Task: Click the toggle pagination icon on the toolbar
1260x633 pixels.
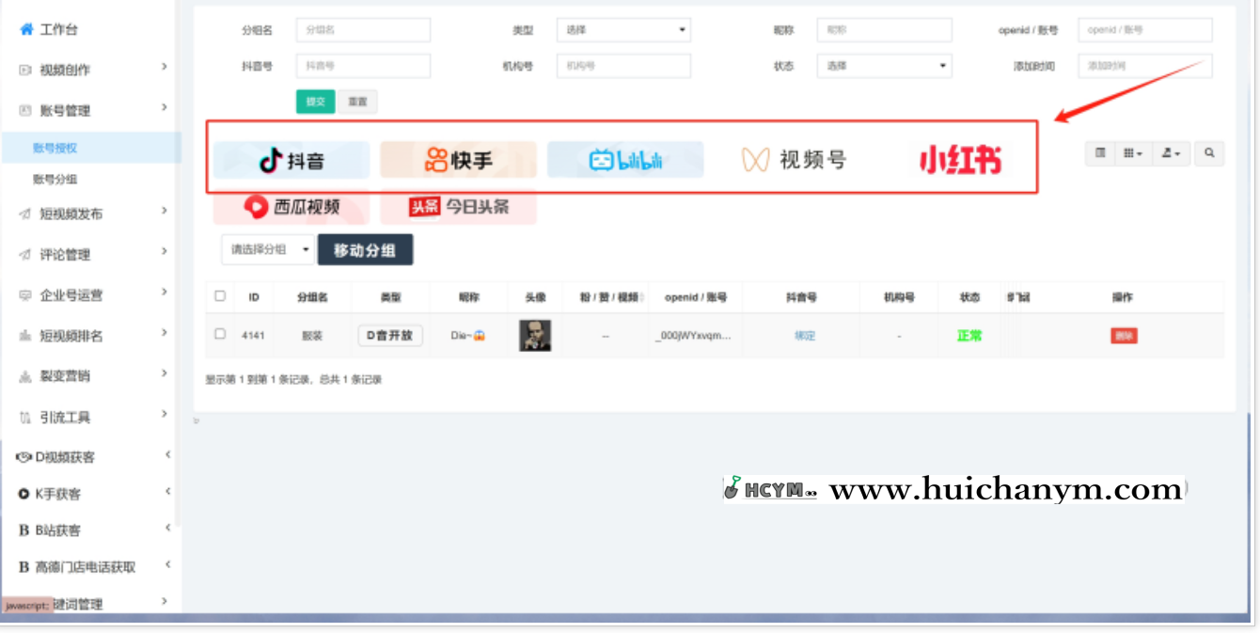Action: point(1100,152)
